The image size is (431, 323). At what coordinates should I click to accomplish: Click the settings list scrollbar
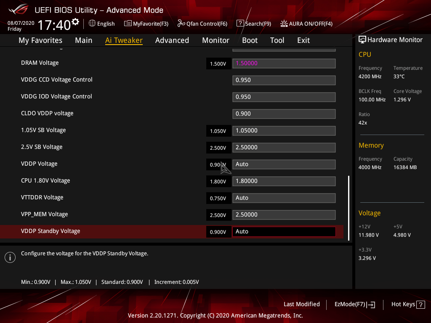[x=349, y=208]
